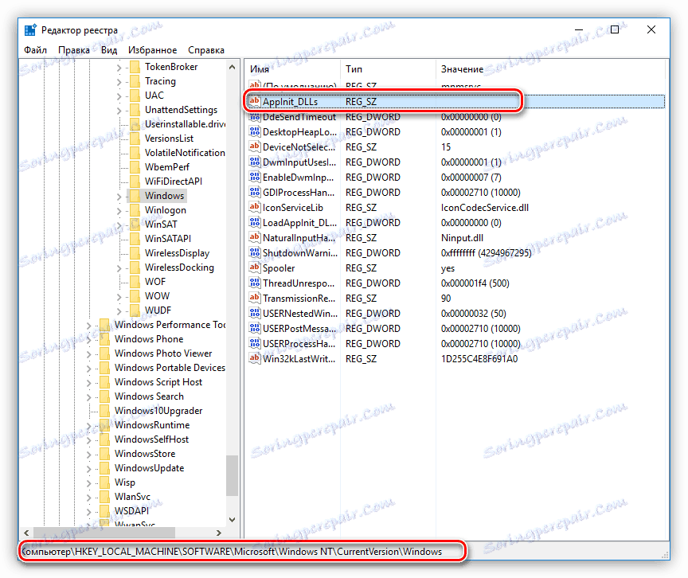Image resolution: width=688 pixels, height=578 pixels.
Task: Expand the WirelessDocking key
Action: (x=119, y=268)
